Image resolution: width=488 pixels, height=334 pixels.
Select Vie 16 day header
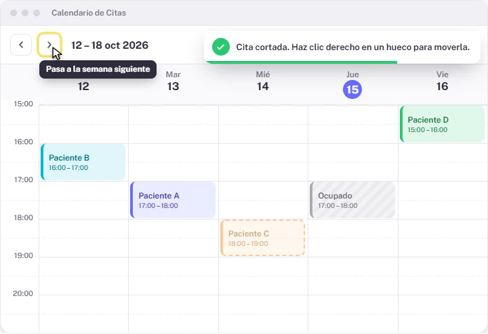pos(442,81)
